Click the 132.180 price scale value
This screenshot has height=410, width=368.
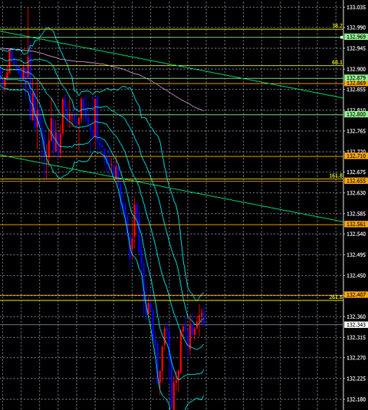click(x=356, y=399)
